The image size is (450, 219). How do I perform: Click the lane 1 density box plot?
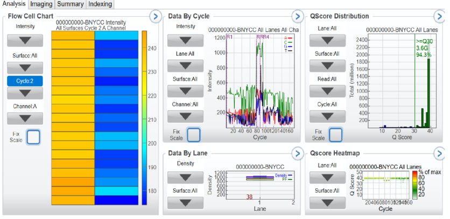pyautogui.click(x=260, y=178)
